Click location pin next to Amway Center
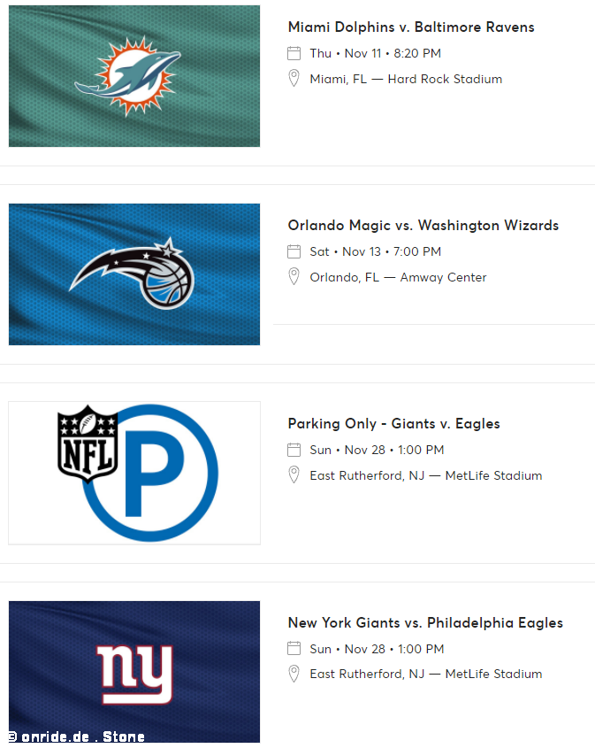 (x=294, y=277)
